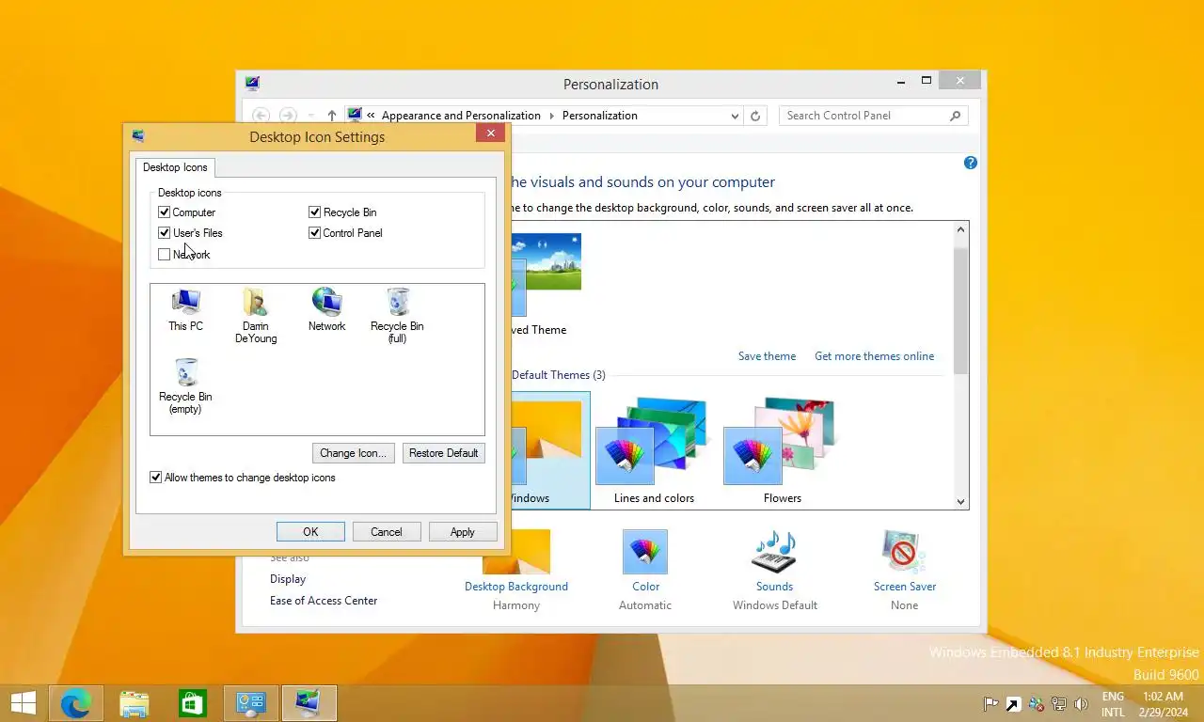Select the Flowers theme
Screen dimensions: 1204x722
tap(783, 451)
